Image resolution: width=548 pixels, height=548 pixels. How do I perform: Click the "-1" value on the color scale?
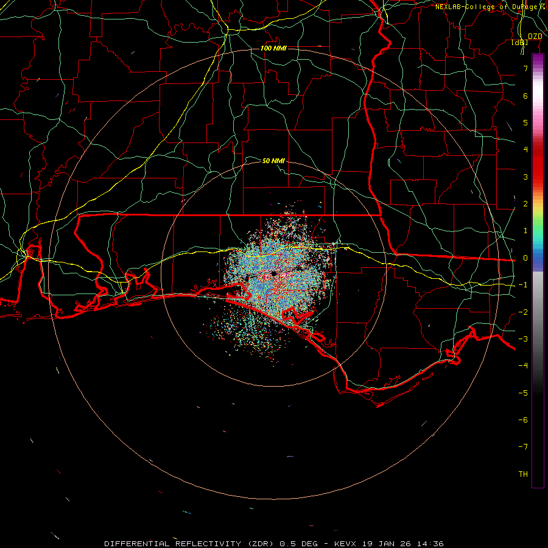point(523,285)
